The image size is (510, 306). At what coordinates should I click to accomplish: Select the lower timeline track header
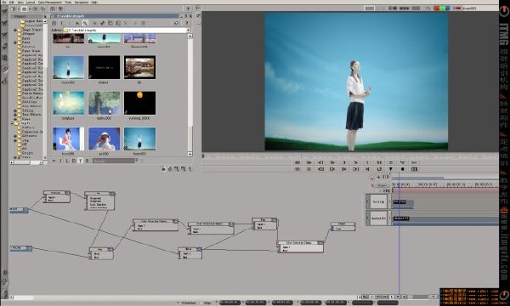(x=378, y=218)
